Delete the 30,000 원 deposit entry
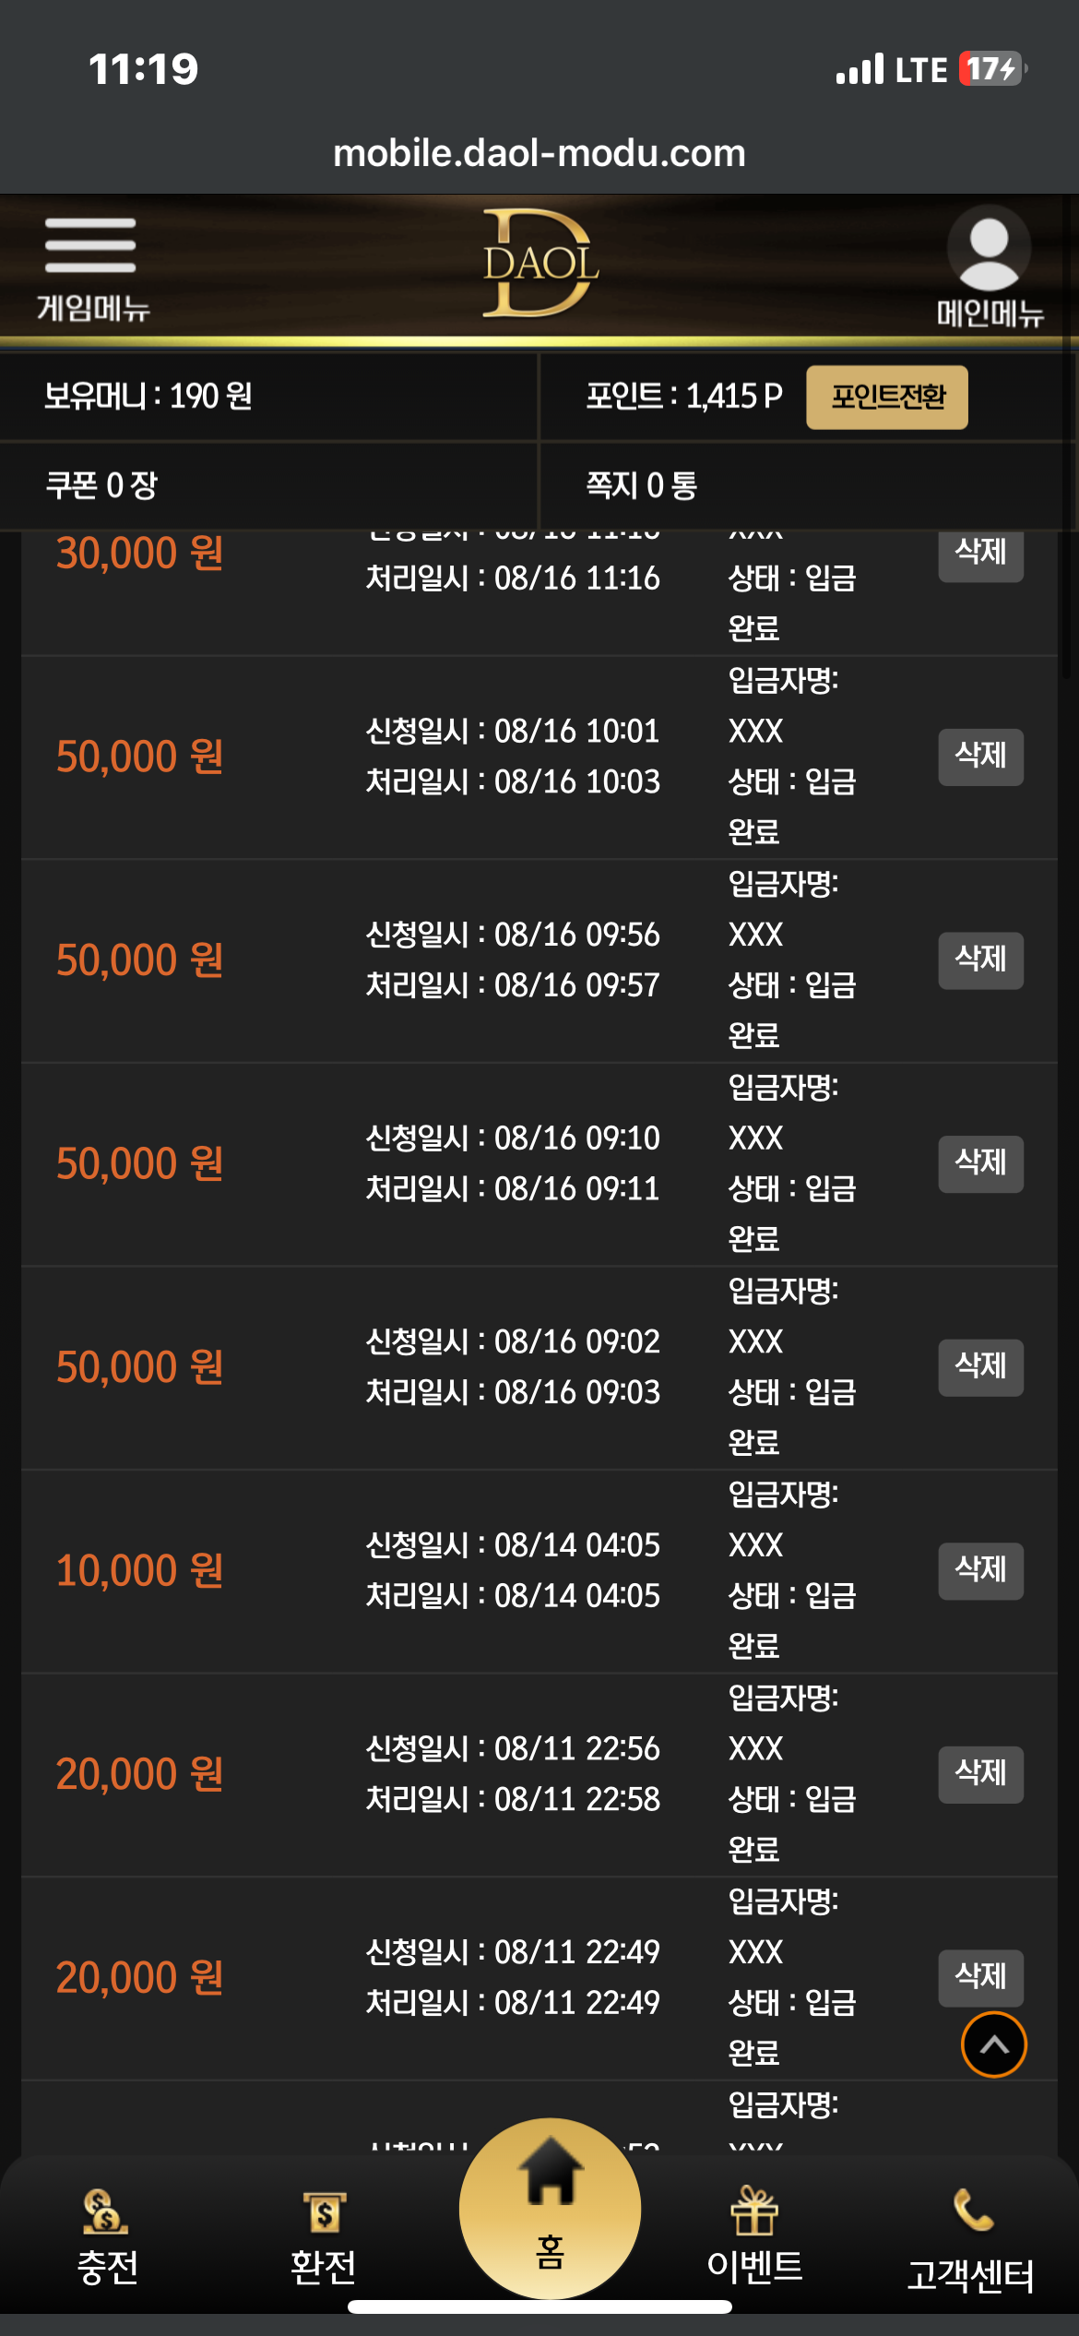The height and width of the screenshot is (2336, 1079). [x=980, y=555]
